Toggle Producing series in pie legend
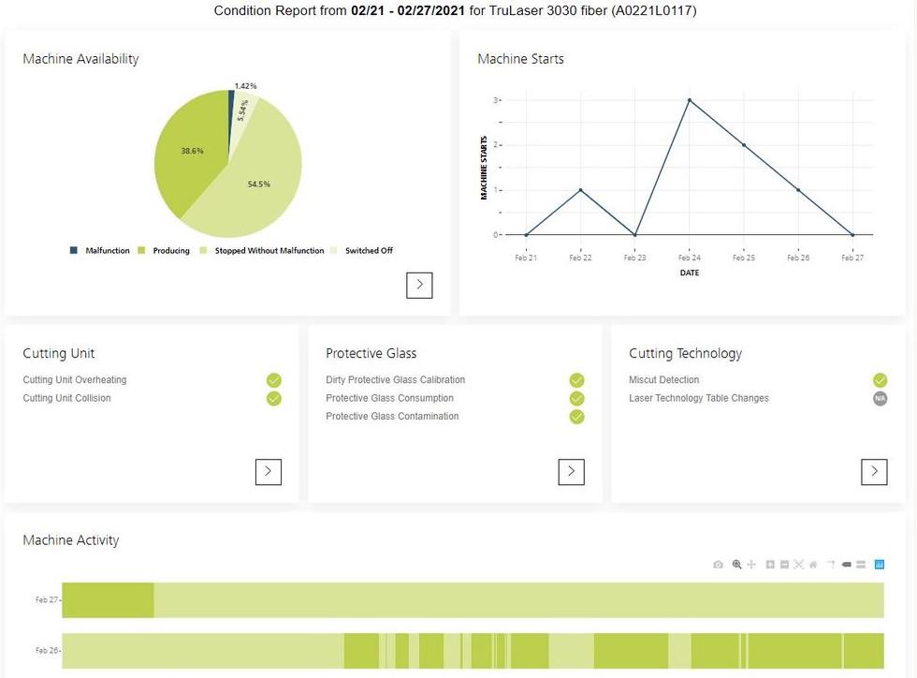The width and height of the screenshot is (917, 678). coord(164,251)
